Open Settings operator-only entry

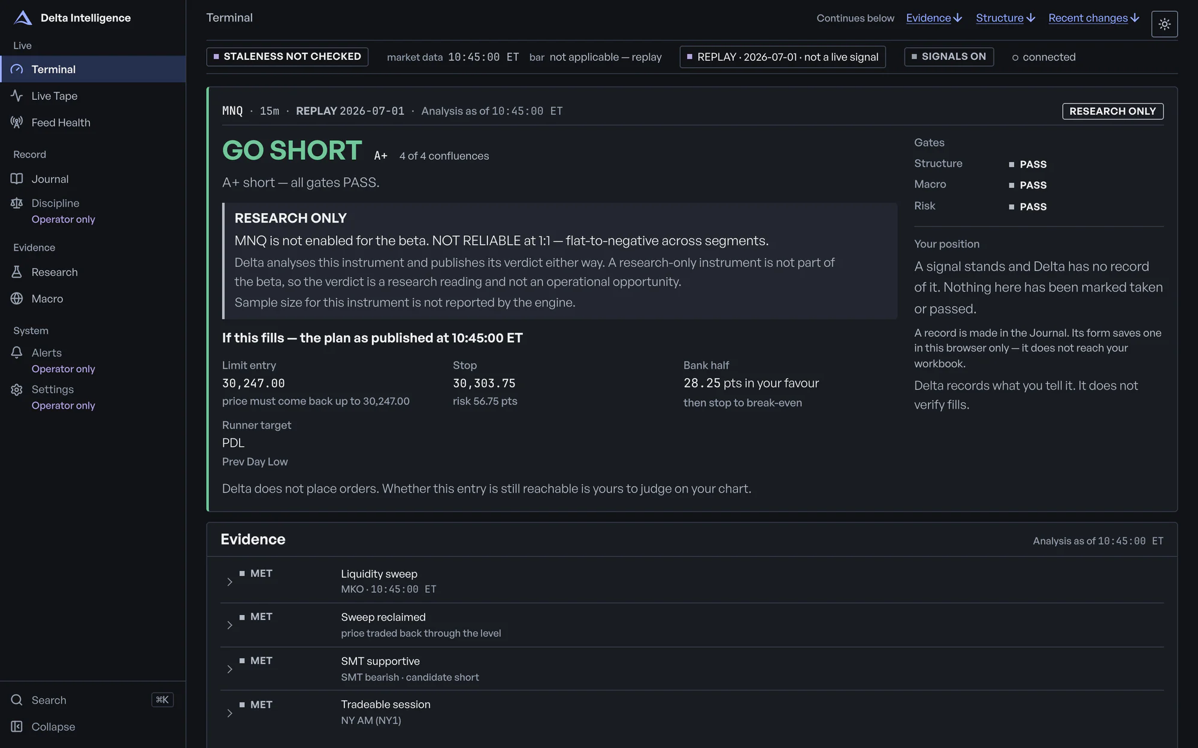93,397
